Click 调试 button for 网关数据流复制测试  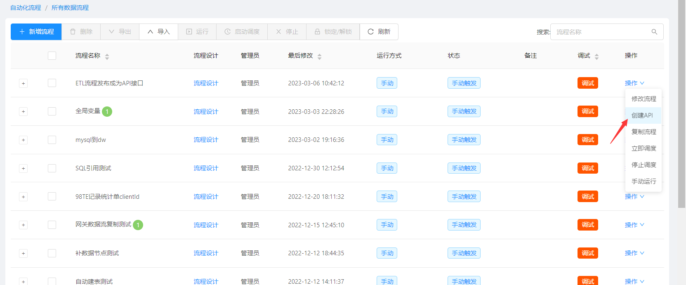[588, 225]
